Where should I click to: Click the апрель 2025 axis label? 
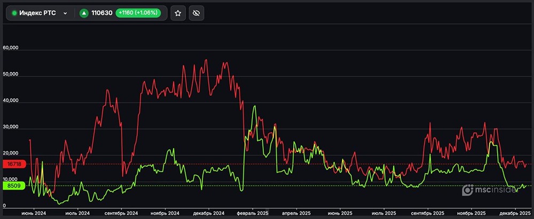[296, 213]
